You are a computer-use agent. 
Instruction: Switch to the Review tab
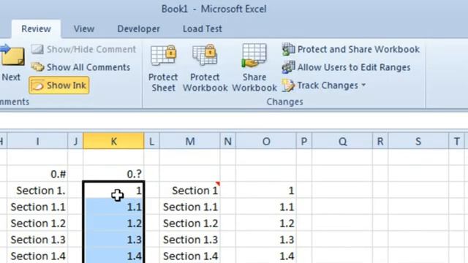tap(36, 29)
